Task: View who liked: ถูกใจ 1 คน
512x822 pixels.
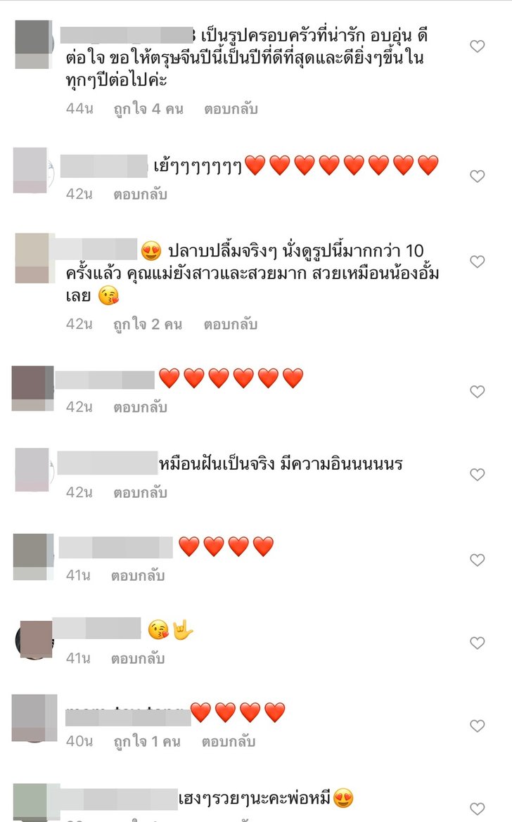Action: [148, 741]
